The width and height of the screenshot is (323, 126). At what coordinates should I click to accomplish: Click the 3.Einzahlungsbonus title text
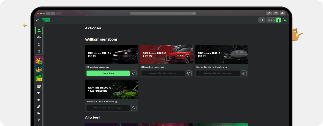pos(153,67)
